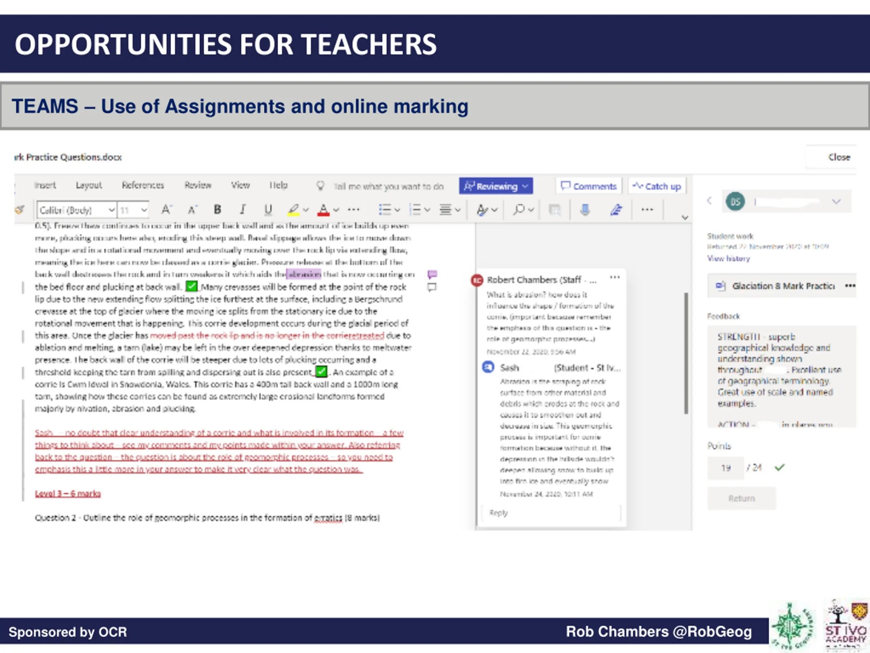Viewport: 870px width, 653px height.
Task: Apply the red font color
Action: (323, 210)
